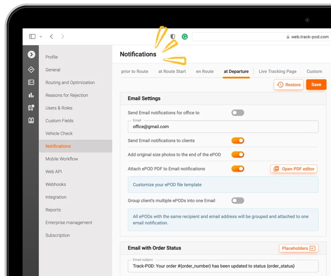The width and height of the screenshot is (331, 276).
Task: Switch to the prior to Route tab
Action: 135,72
